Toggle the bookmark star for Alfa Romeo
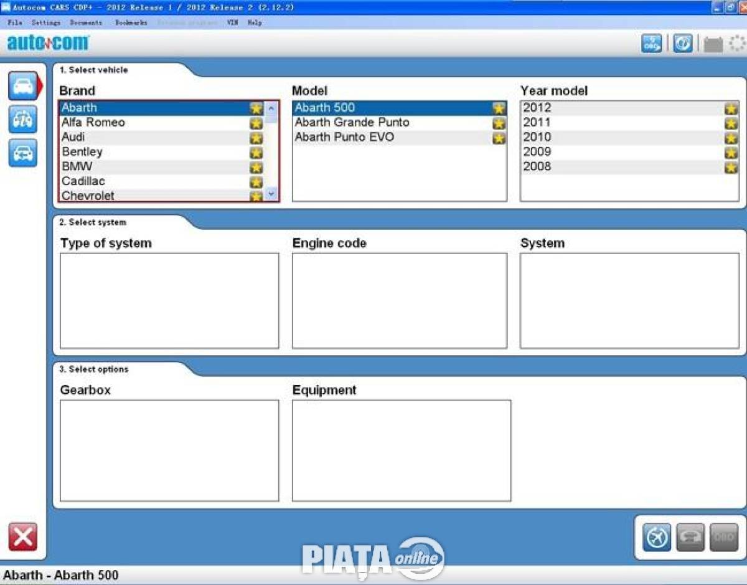Image resolution: width=747 pixels, height=585 pixels. click(256, 123)
